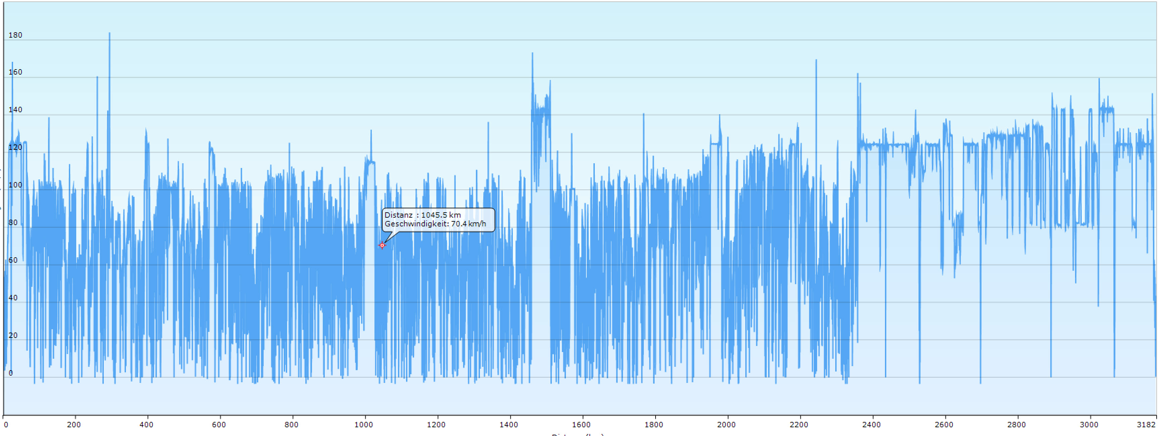1159x436 pixels.
Task: Click the 3182 end label on distance axis
Action: (x=1146, y=424)
